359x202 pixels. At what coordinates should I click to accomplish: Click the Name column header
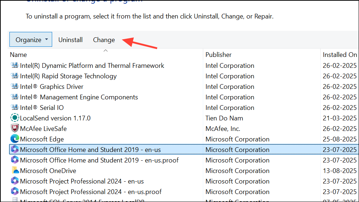pyautogui.click(x=18, y=55)
